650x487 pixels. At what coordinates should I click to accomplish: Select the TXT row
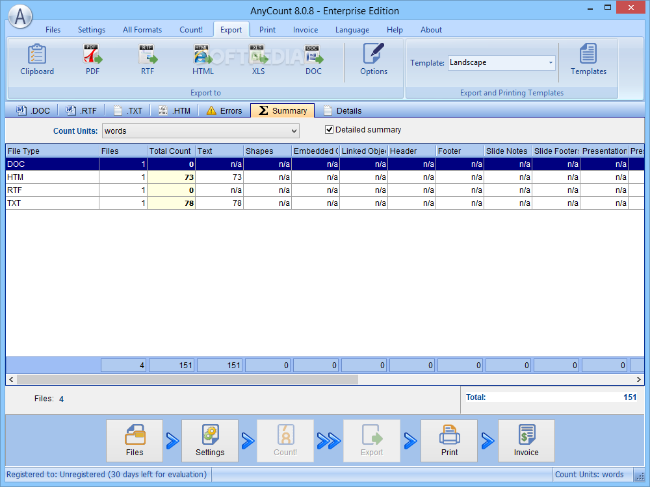pos(325,203)
